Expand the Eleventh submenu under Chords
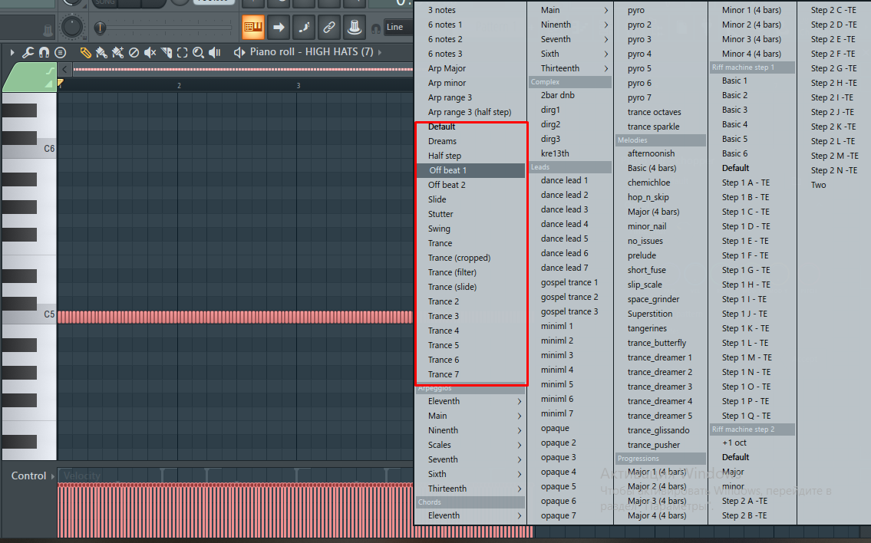 coord(470,515)
